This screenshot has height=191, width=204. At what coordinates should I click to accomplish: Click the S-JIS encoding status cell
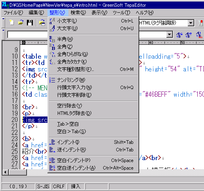coord(43,187)
